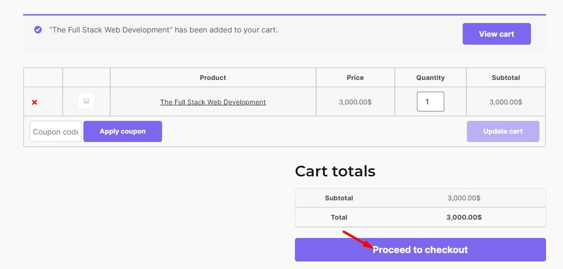
Task: Click into the Coupon code field
Action: 55,132
